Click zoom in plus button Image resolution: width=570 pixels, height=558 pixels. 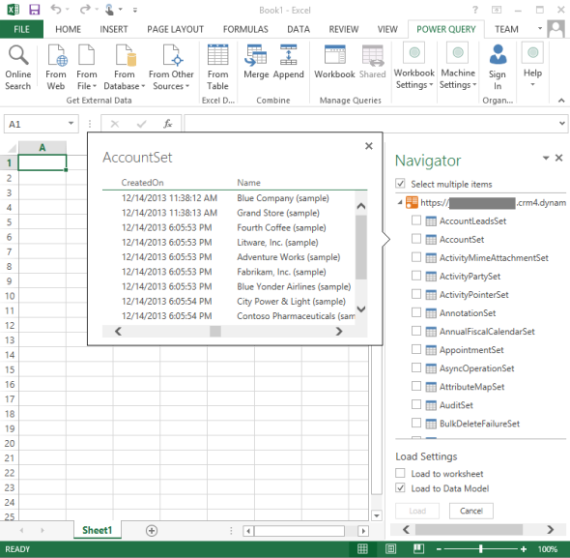(523, 549)
